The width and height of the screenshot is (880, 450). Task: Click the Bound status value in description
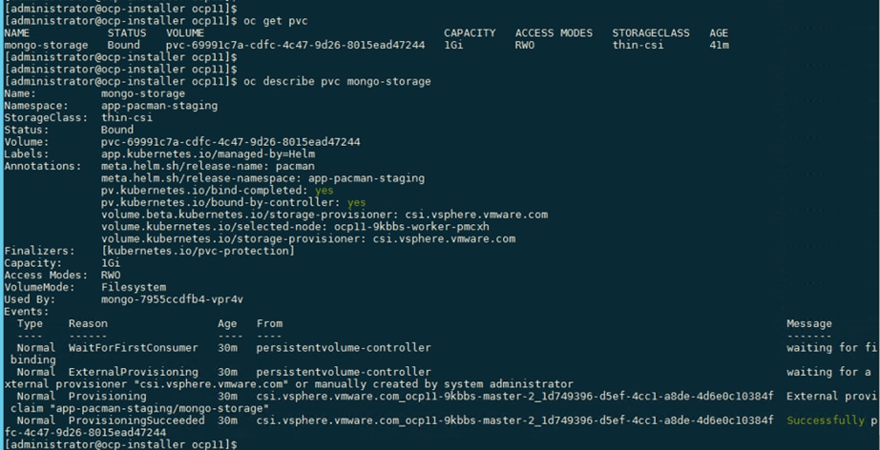[x=117, y=130]
